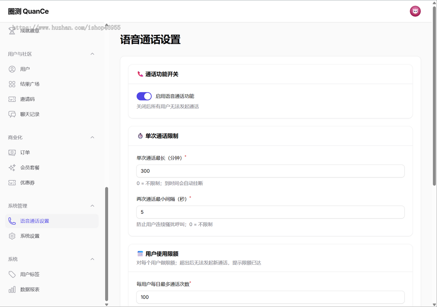Click the 聊天记录 chat bubble icon
Viewport: 437px width, 307px height.
coord(12,114)
